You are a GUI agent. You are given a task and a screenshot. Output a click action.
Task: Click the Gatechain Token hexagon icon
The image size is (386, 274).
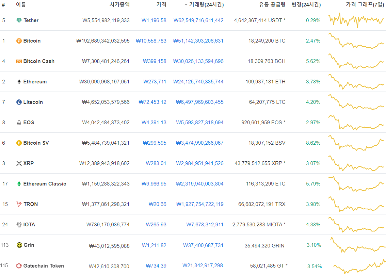(19, 266)
